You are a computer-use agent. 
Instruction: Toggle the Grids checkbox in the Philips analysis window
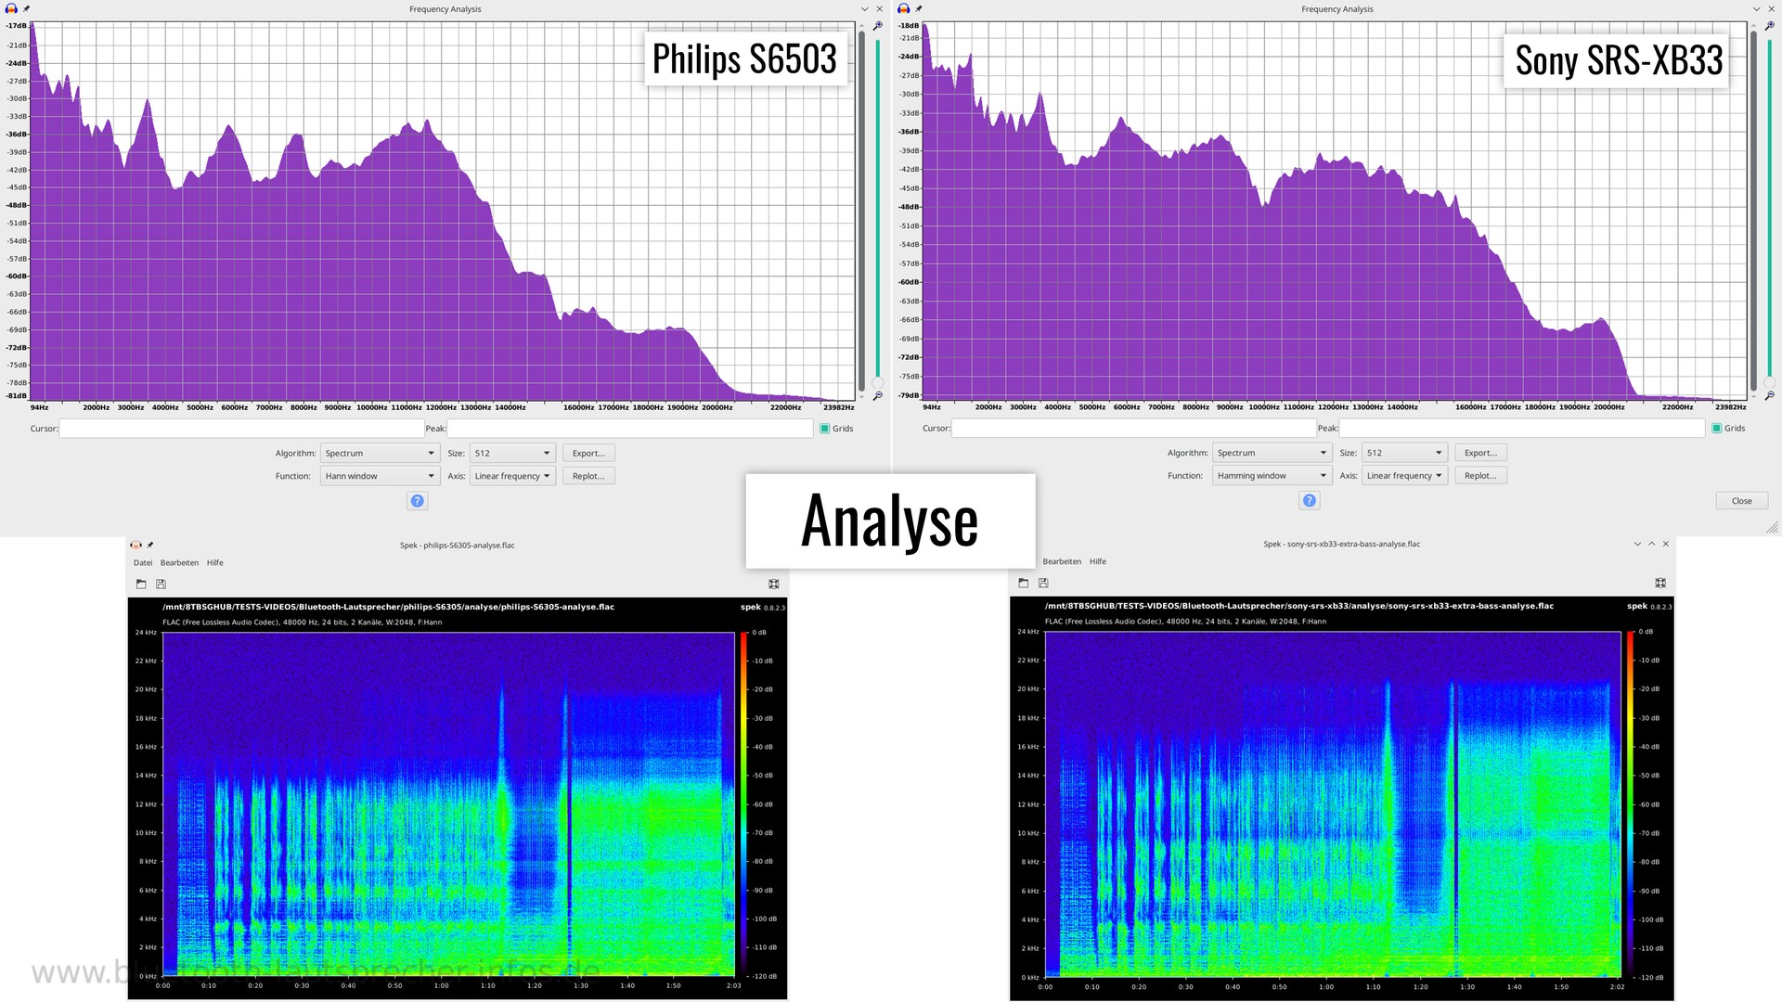pos(824,429)
